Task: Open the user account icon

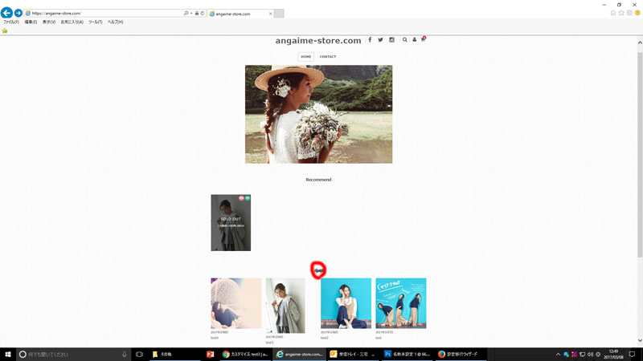Action: [414, 39]
